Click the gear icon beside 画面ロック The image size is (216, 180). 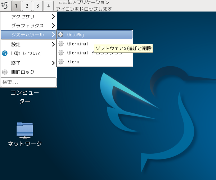click(5, 72)
